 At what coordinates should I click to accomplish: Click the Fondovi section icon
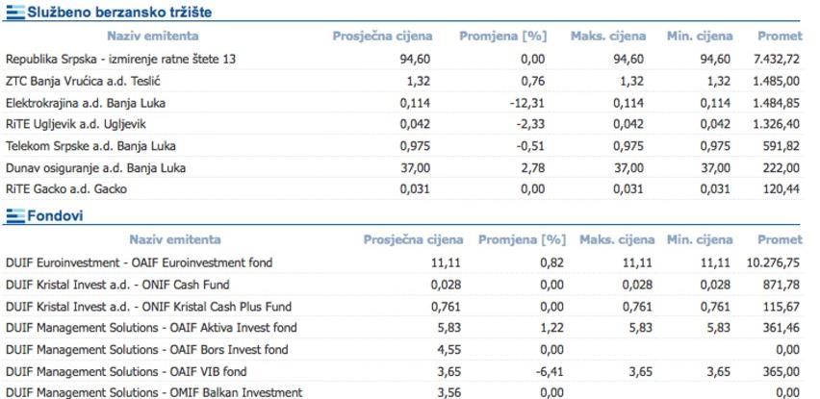pos(13,215)
